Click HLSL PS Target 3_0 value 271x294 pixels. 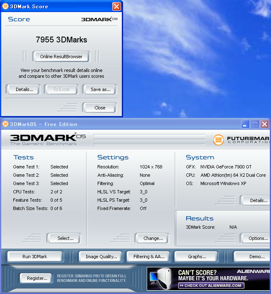pyautogui.click(x=143, y=200)
